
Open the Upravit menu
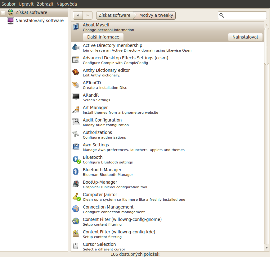pos(26,4)
